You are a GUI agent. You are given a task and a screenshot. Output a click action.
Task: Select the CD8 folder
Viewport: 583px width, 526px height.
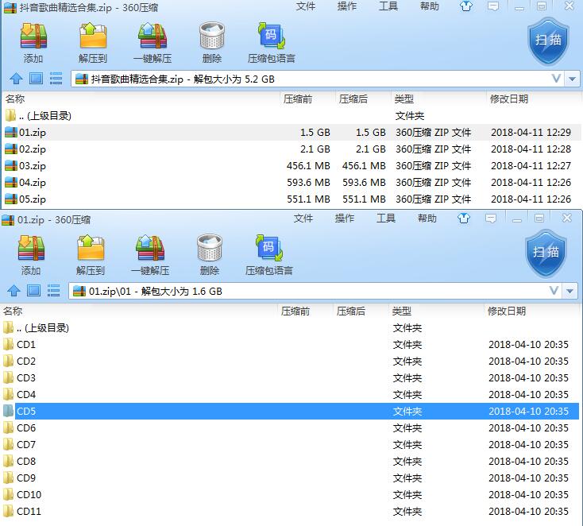click(x=26, y=462)
